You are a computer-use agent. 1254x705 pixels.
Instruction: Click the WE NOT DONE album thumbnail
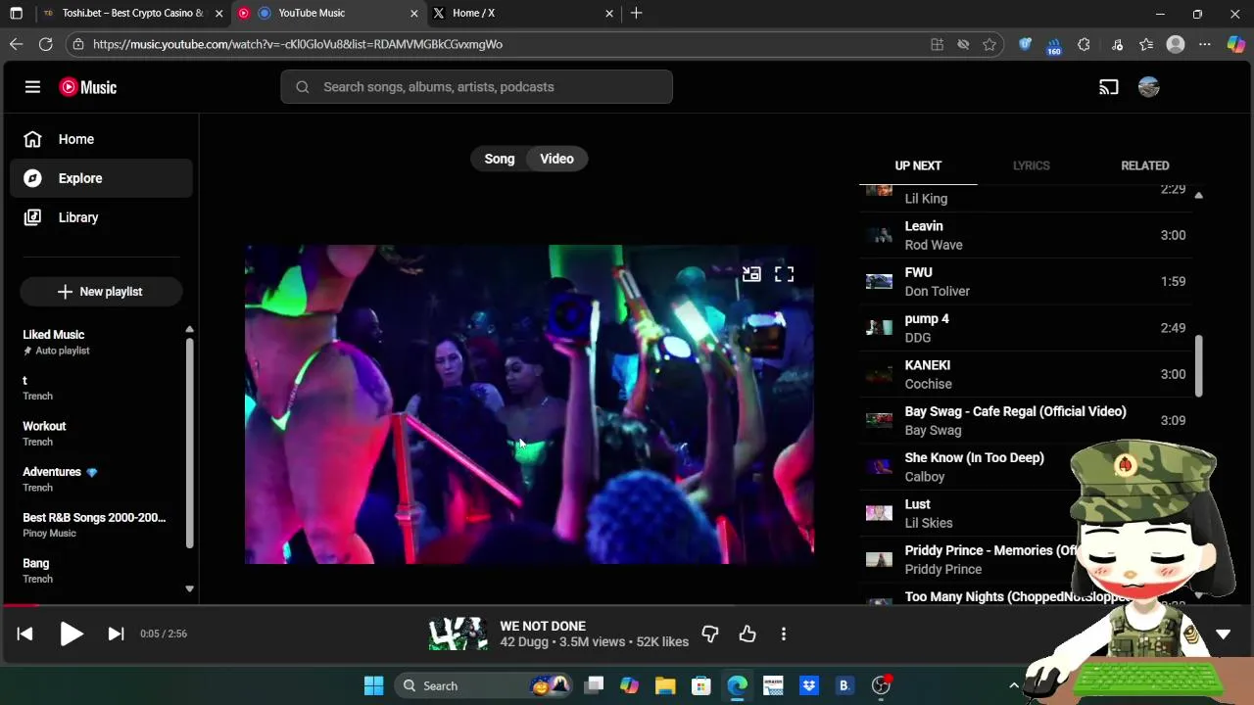coord(458,634)
